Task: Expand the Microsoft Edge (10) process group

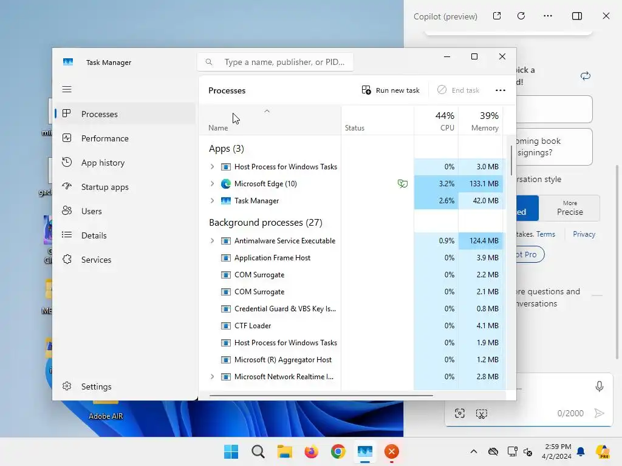Action: click(212, 184)
